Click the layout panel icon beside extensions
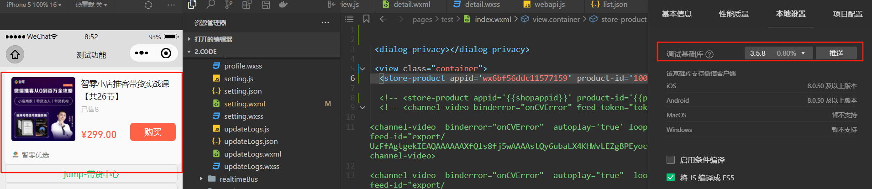The image size is (872, 189). [265, 5]
